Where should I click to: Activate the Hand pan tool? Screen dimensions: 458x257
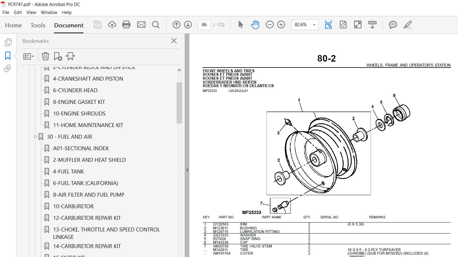click(x=255, y=25)
